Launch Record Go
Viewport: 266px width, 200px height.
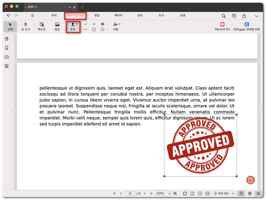pos(222,26)
